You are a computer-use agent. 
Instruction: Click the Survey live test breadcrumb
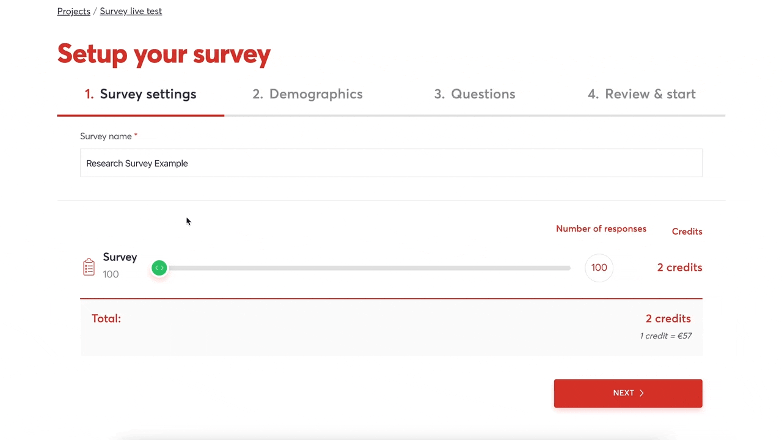tap(130, 11)
